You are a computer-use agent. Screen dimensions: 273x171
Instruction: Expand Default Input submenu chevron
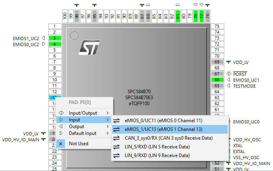pyautogui.click(x=108, y=133)
